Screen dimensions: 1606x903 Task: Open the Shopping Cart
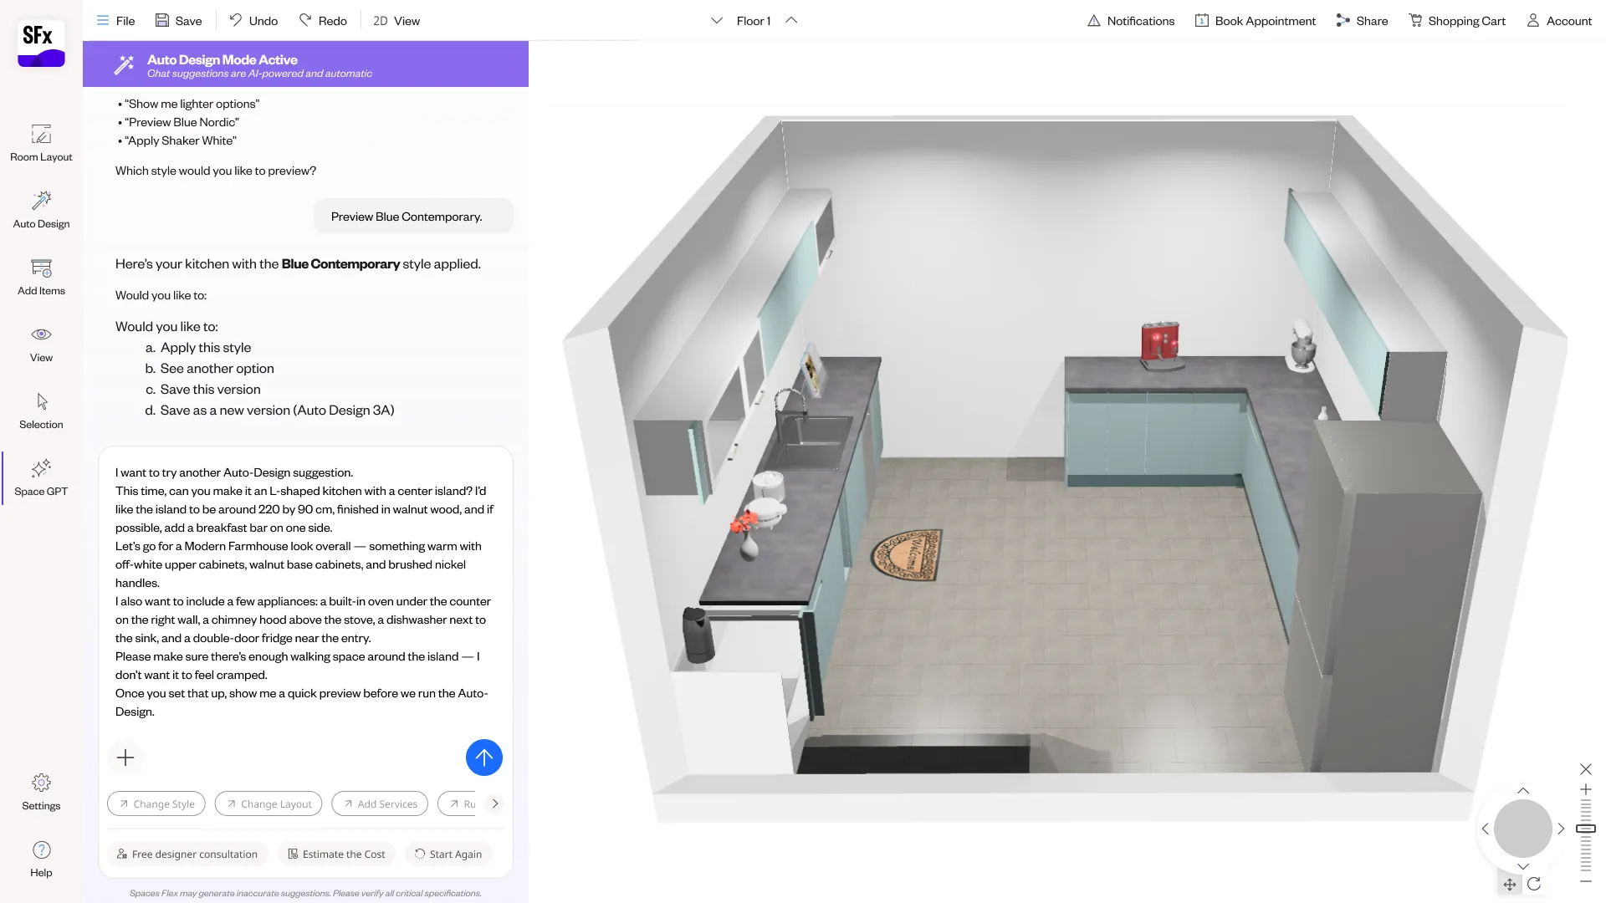pyautogui.click(x=1456, y=21)
